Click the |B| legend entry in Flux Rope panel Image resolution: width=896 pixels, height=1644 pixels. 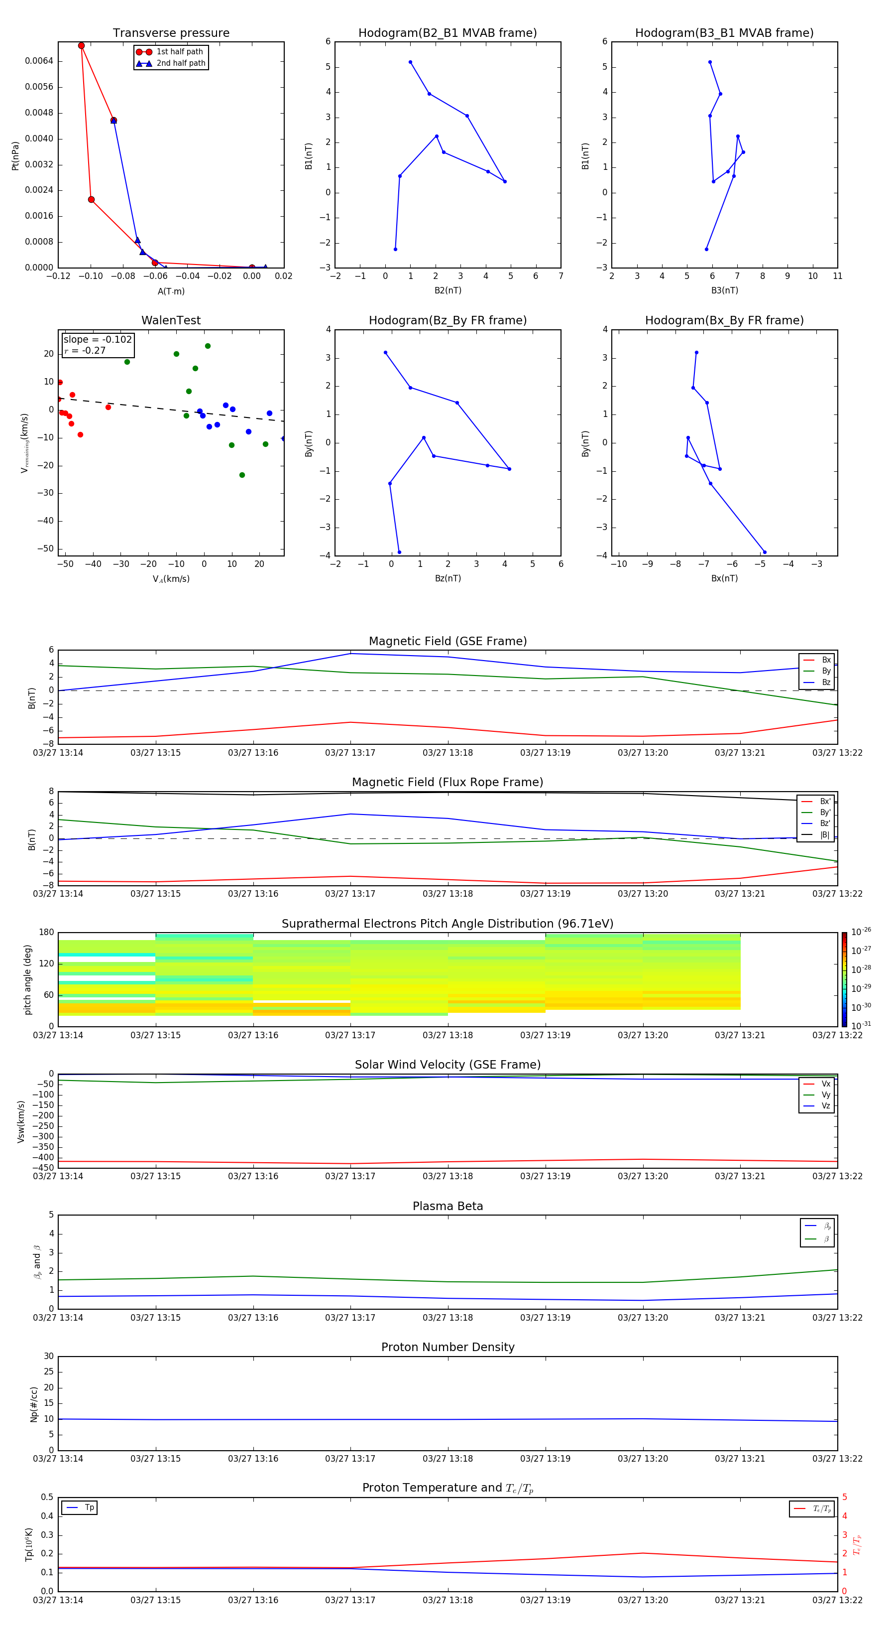[x=816, y=835]
